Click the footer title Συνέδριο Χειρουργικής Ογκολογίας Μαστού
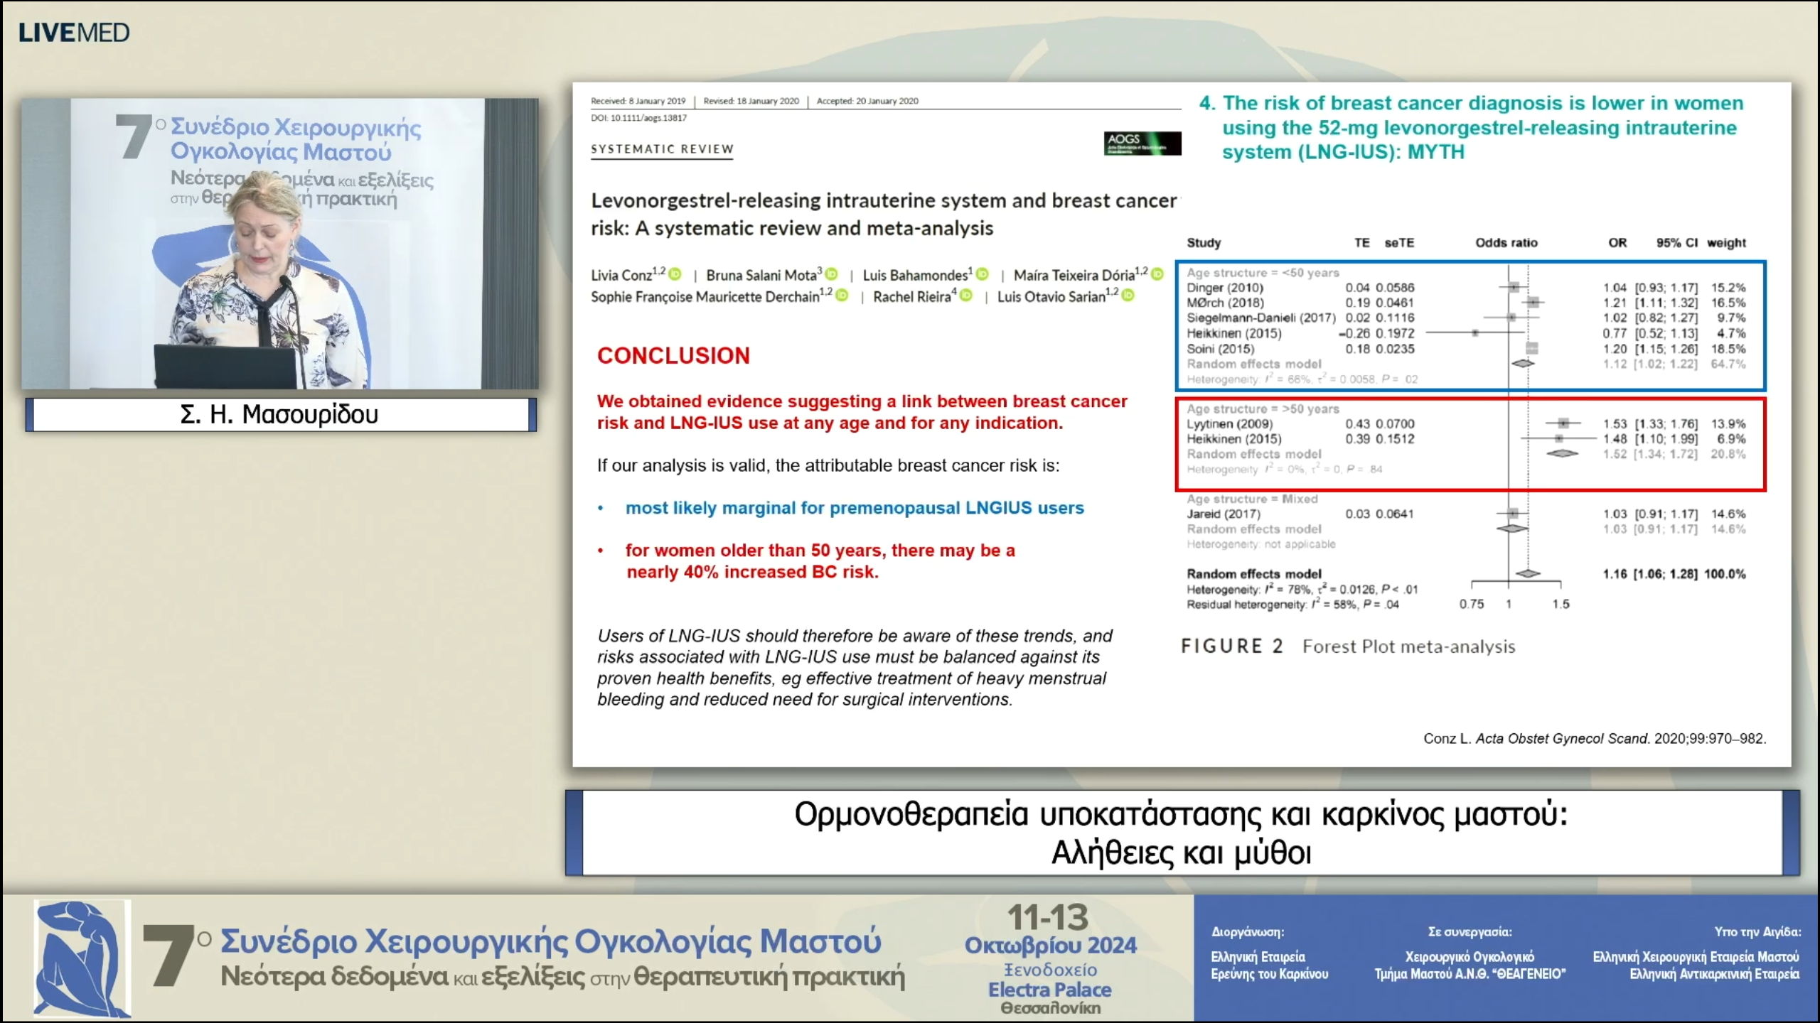This screenshot has height=1023, width=1820. (550, 941)
